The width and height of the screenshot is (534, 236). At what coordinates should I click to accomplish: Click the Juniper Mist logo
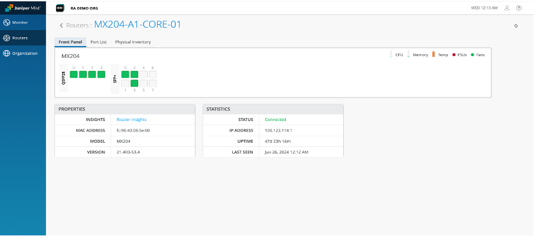tap(23, 8)
